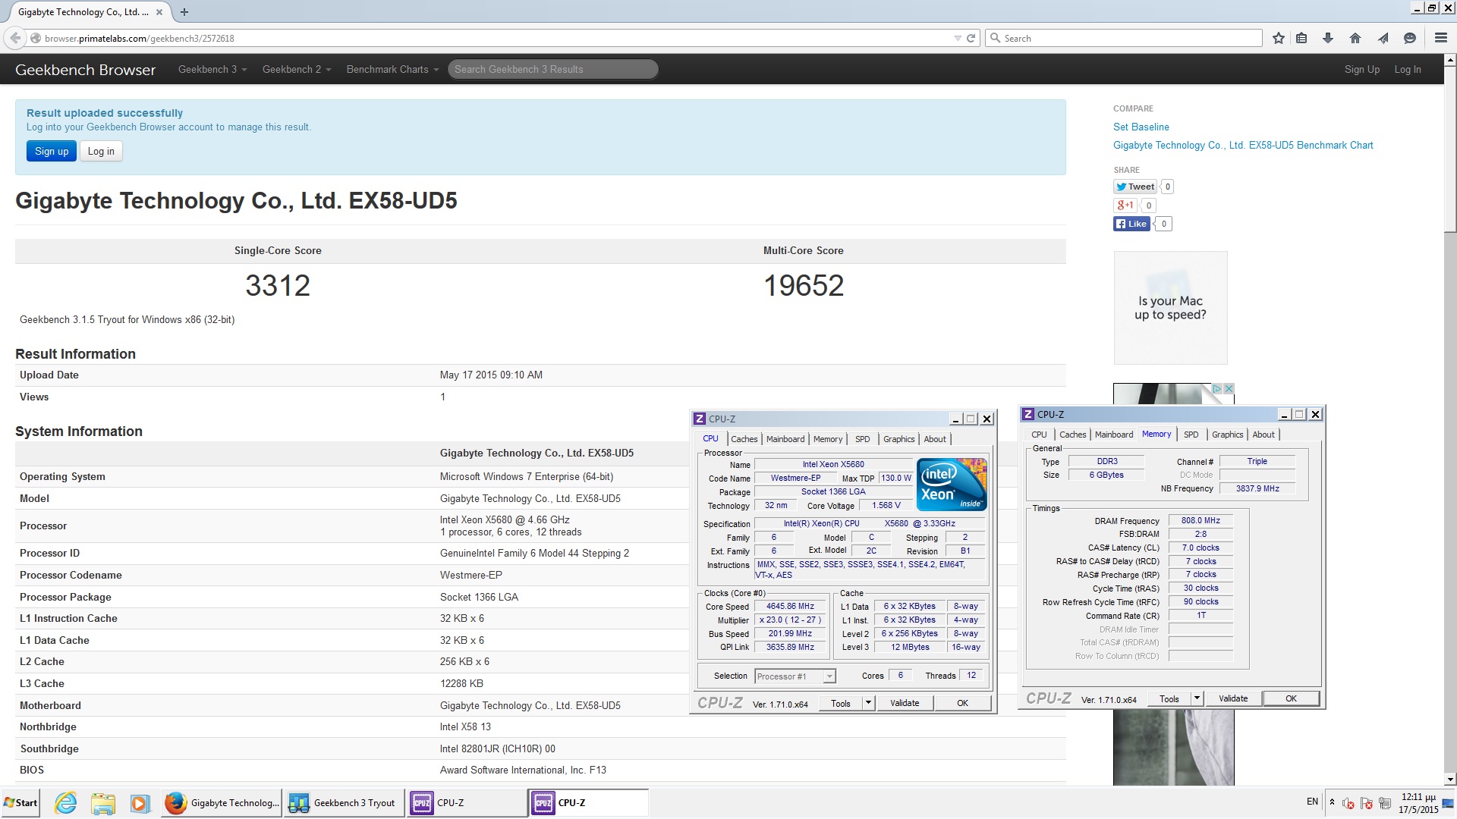Click Tools button in left CPU-Z window
Image resolution: width=1457 pixels, height=819 pixels.
point(841,703)
